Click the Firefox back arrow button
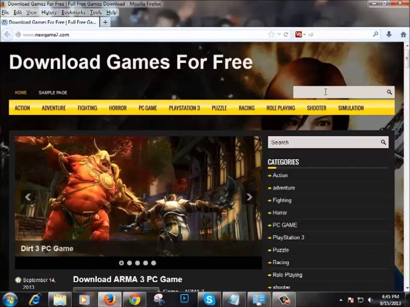 (x=7, y=35)
